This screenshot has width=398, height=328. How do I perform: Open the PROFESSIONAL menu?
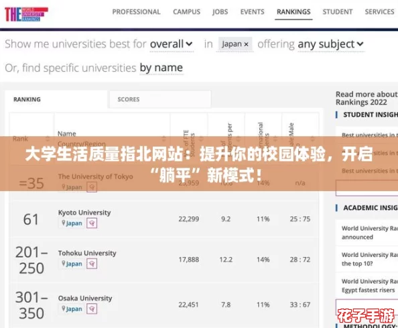pyautogui.click(x=136, y=11)
